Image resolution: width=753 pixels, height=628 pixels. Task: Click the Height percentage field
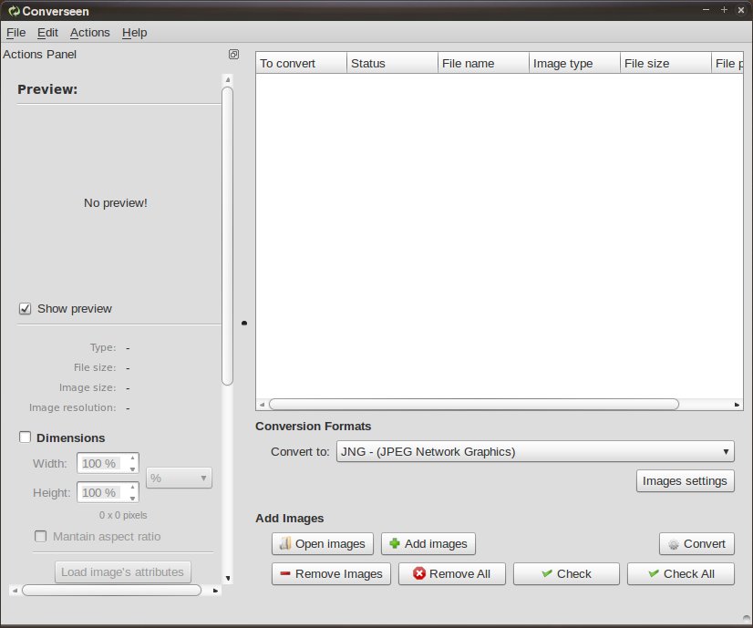(x=102, y=492)
